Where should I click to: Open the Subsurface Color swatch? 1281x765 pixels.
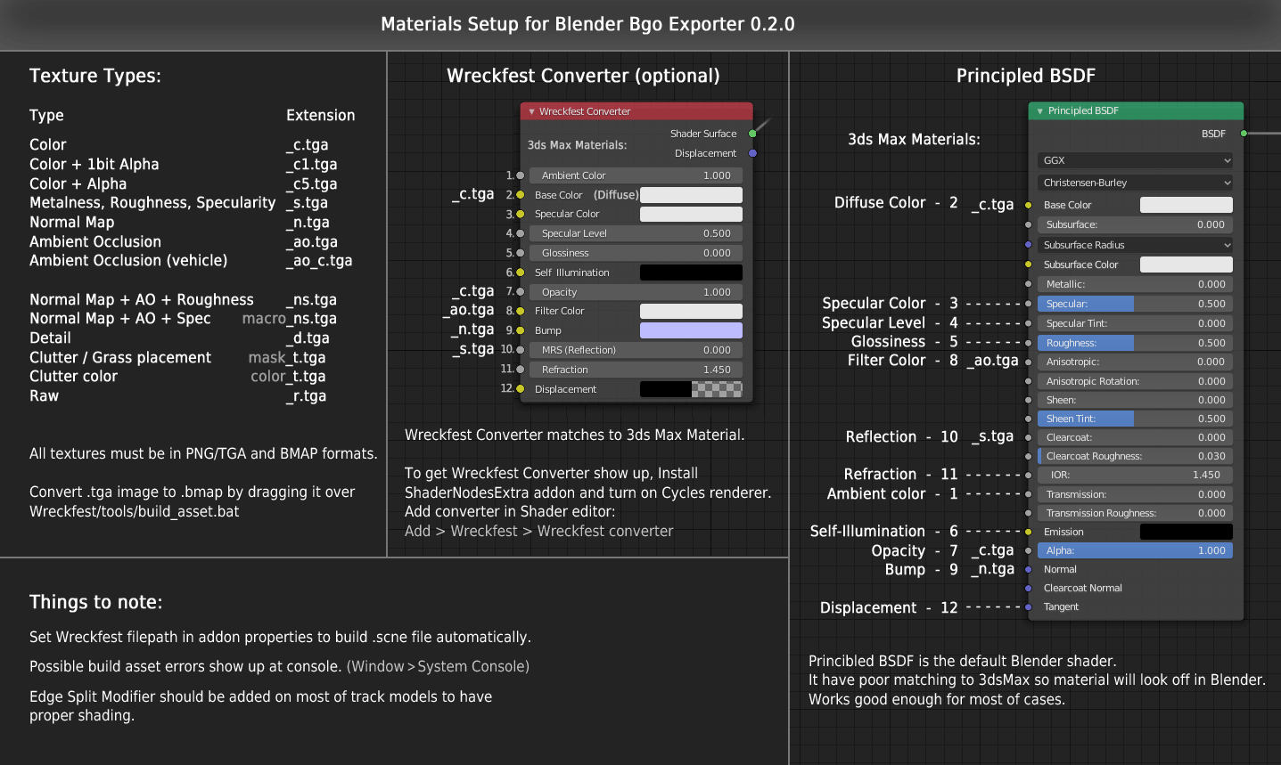1187,264
